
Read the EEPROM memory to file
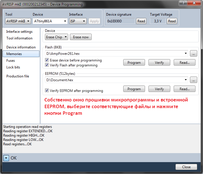pyautogui.click(x=184, y=89)
